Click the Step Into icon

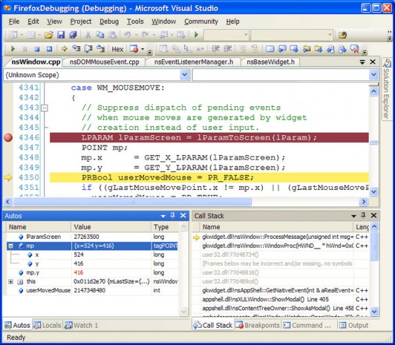click(76, 48)
